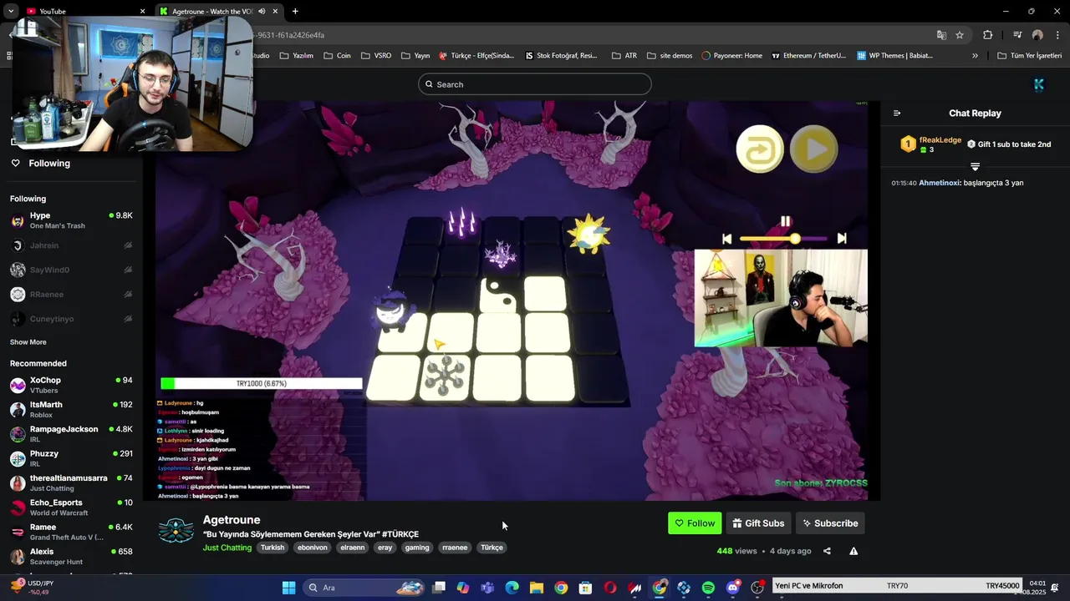
Task: Open Microsoft Store from the taskbar
Action: [586, 588]
